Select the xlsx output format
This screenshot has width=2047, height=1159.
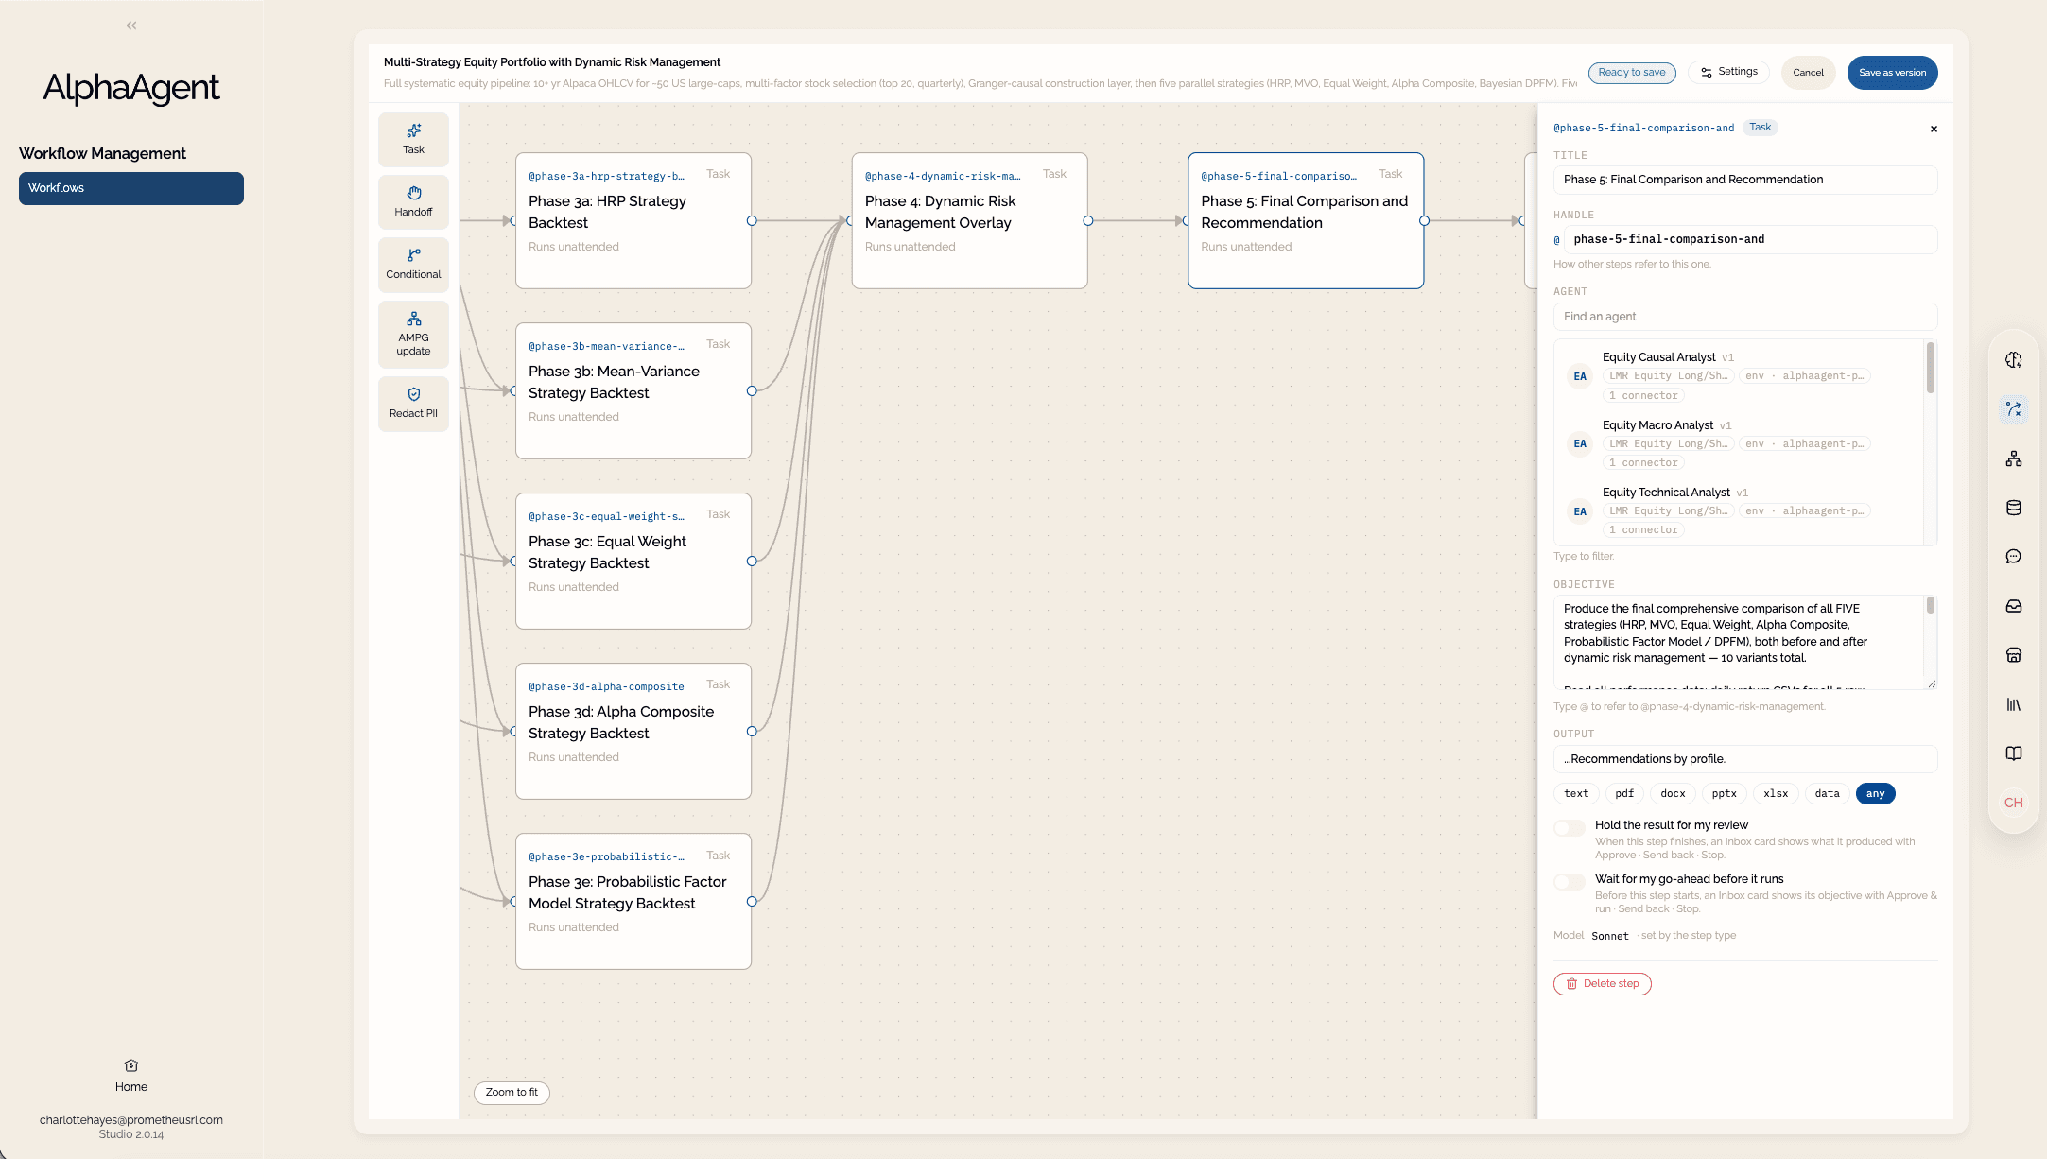(1776, 794)
